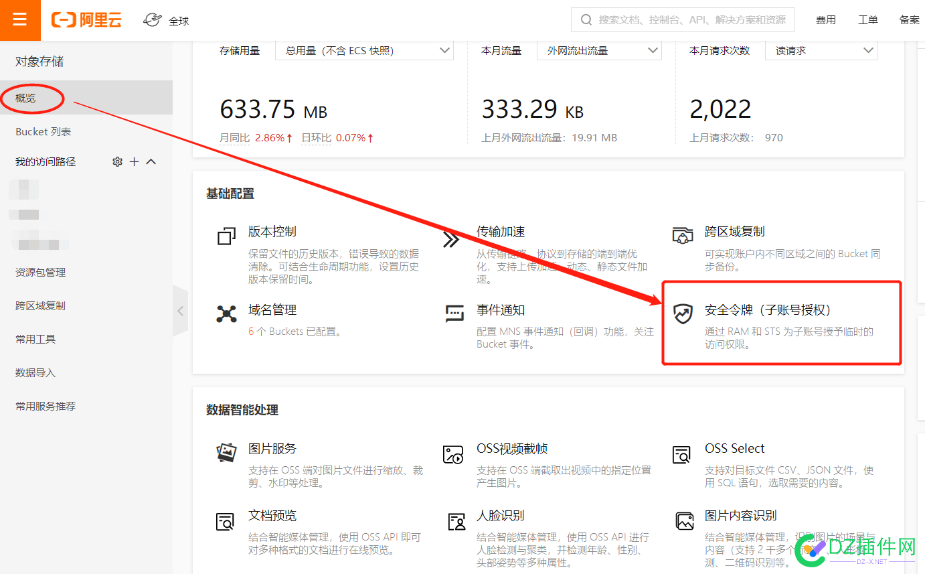Click the 域名管理 node icon
Screen dimensions: 925x574
pos(227,313)
